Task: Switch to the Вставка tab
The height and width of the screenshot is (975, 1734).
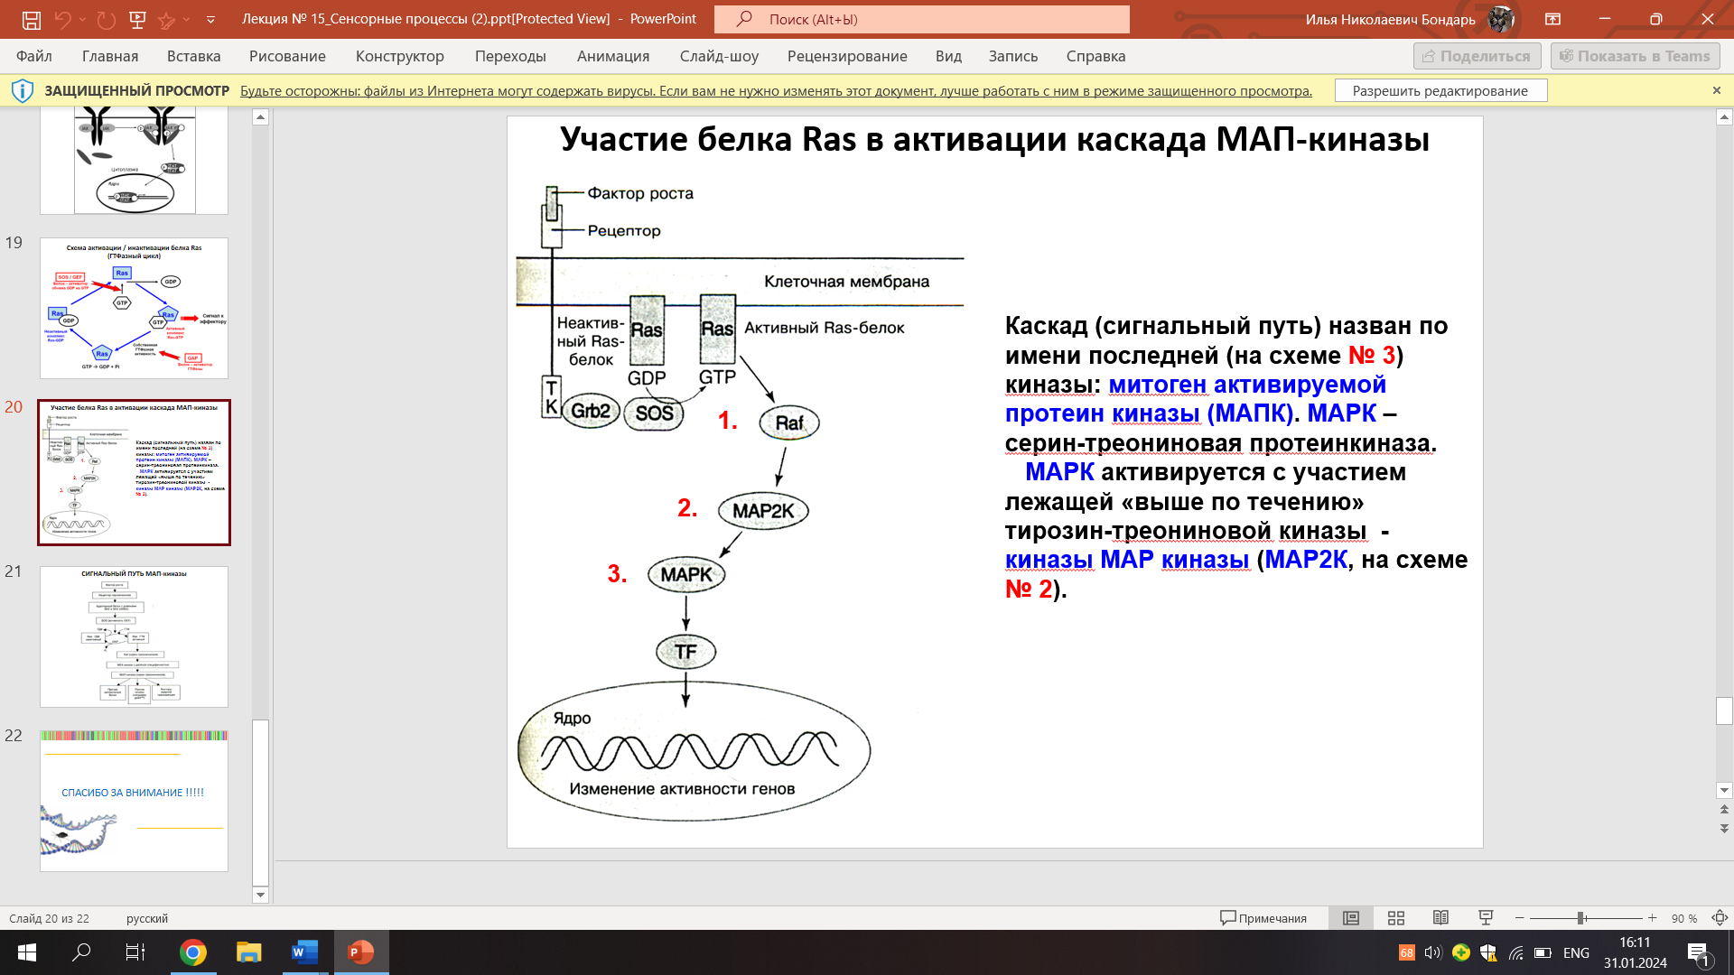Action: coord(194,56)
